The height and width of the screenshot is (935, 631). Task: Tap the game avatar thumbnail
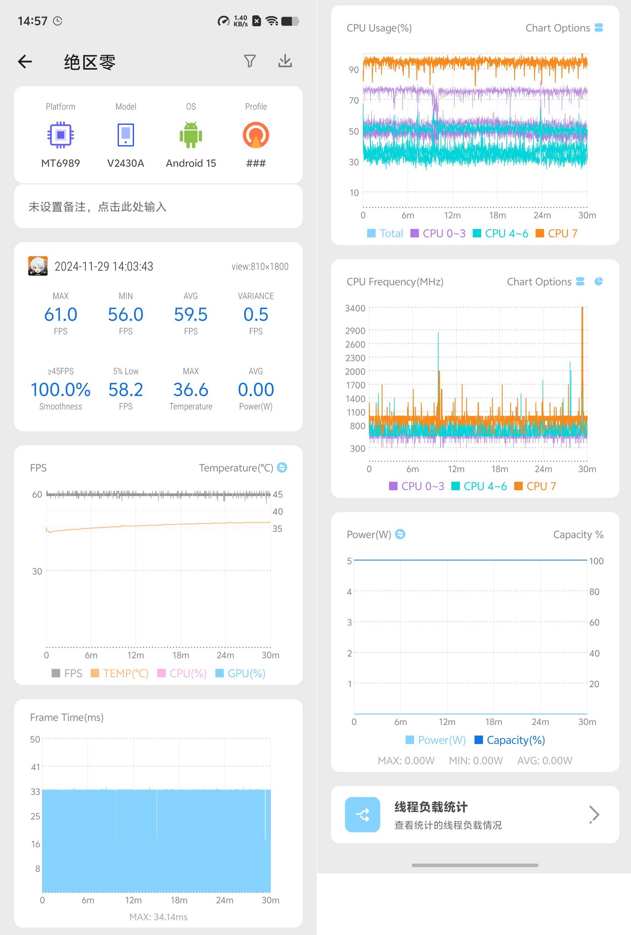click(38, 266)
